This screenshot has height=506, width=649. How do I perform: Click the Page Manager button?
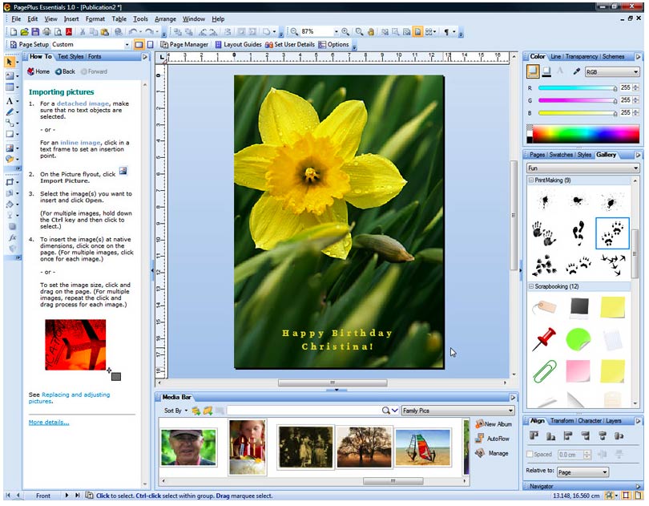pyautogui.click(x=185, y=45)
